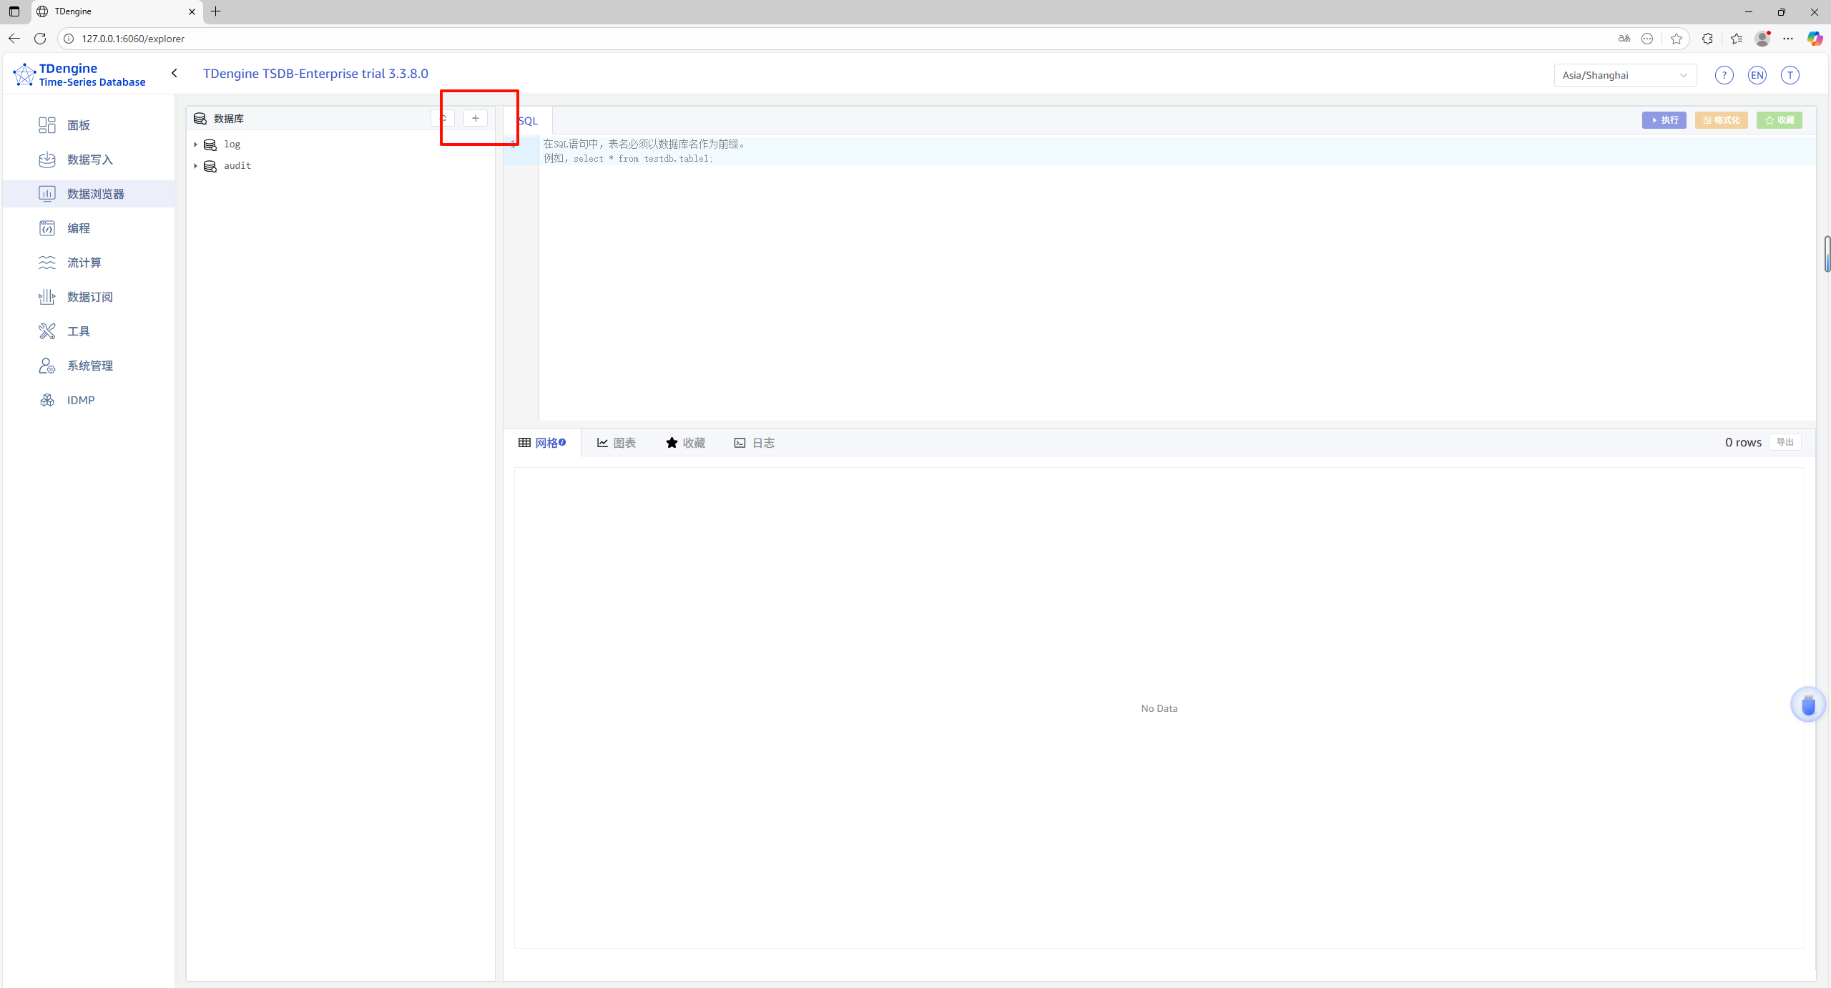Open the Asia/Shanghai timezone dropdown
This screenshot has width=1831, height=988.
point(1624,75)
